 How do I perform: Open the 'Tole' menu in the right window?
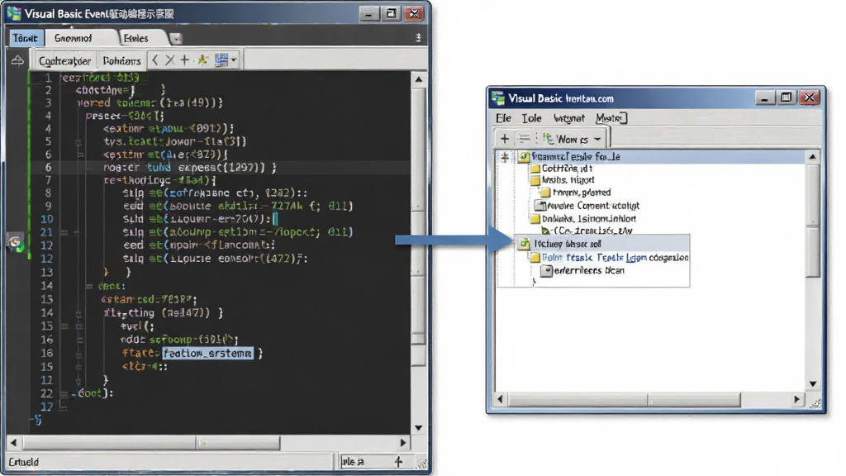[531, 117]
